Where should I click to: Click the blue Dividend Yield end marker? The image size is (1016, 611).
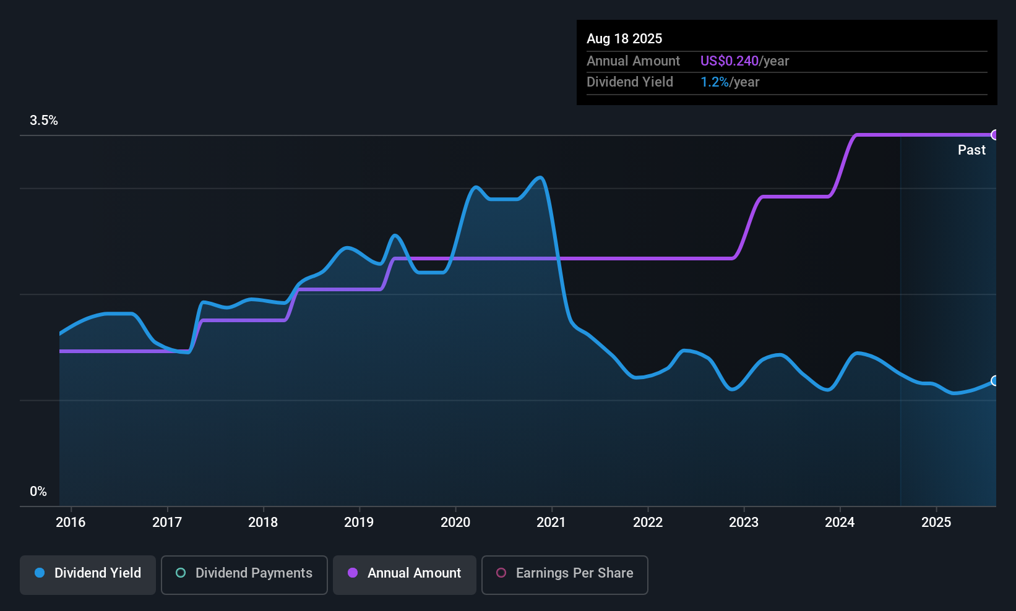coord(995,381)
